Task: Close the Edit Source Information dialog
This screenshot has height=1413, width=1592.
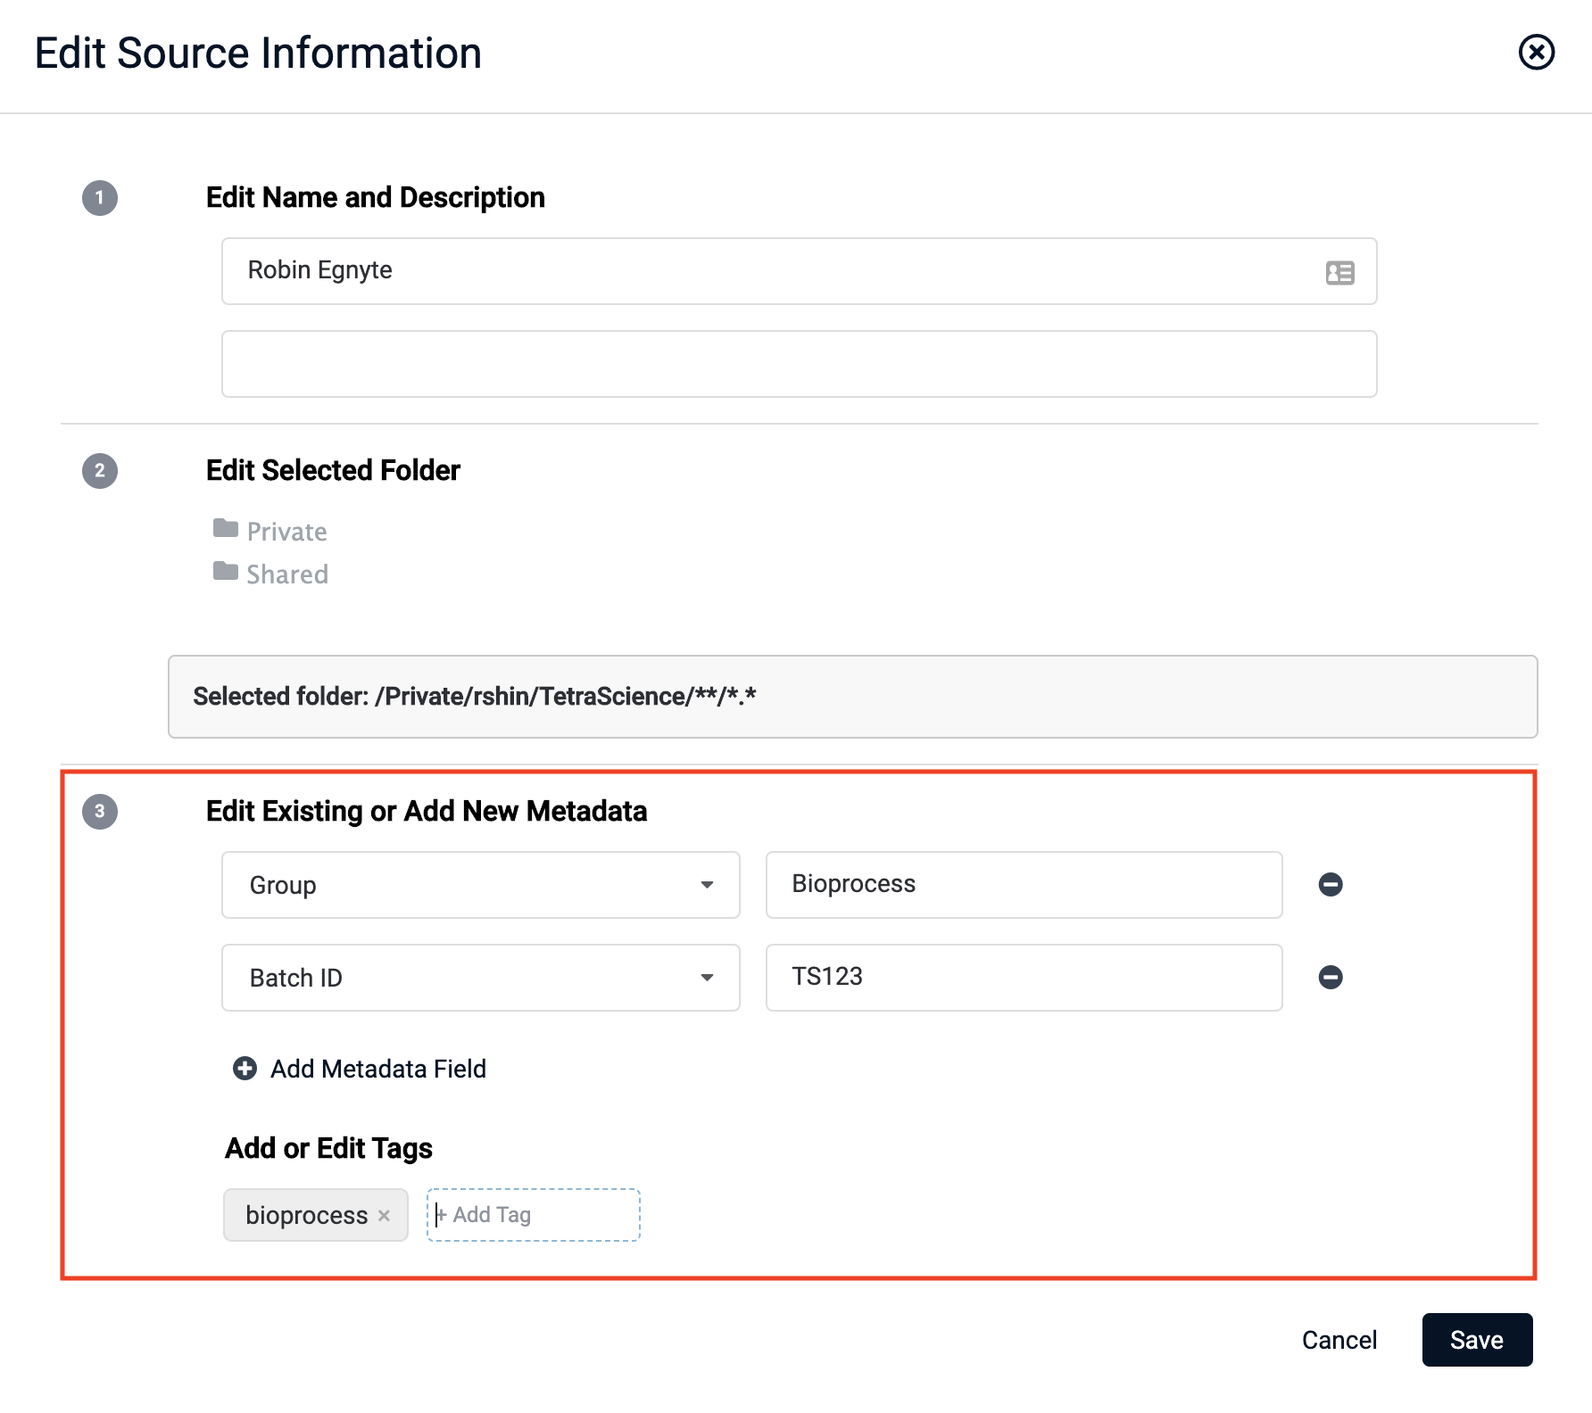Action: click(1536, 53)
